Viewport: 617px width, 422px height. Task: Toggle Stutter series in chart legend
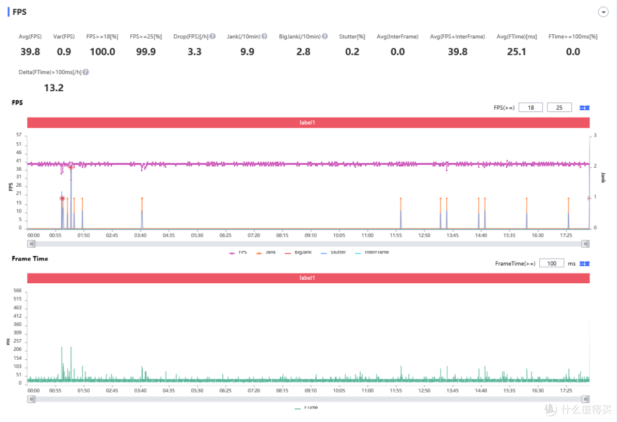pyautogui.click(x=333, y=252)
